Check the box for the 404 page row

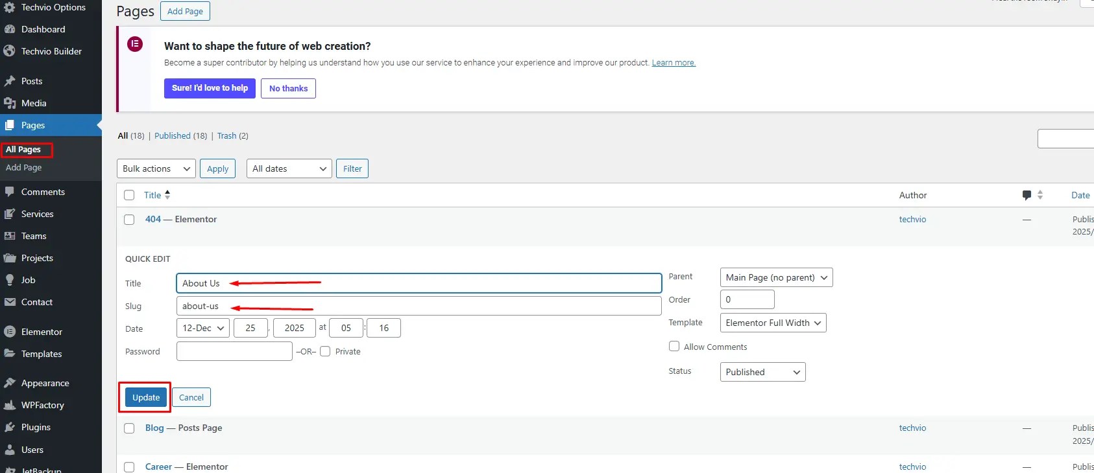pyautogui.click(x=129, y=220)
